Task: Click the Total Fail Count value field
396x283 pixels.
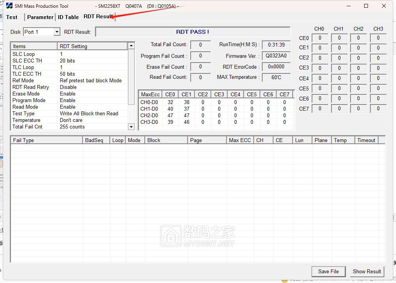Action: (x=200, y=45)
